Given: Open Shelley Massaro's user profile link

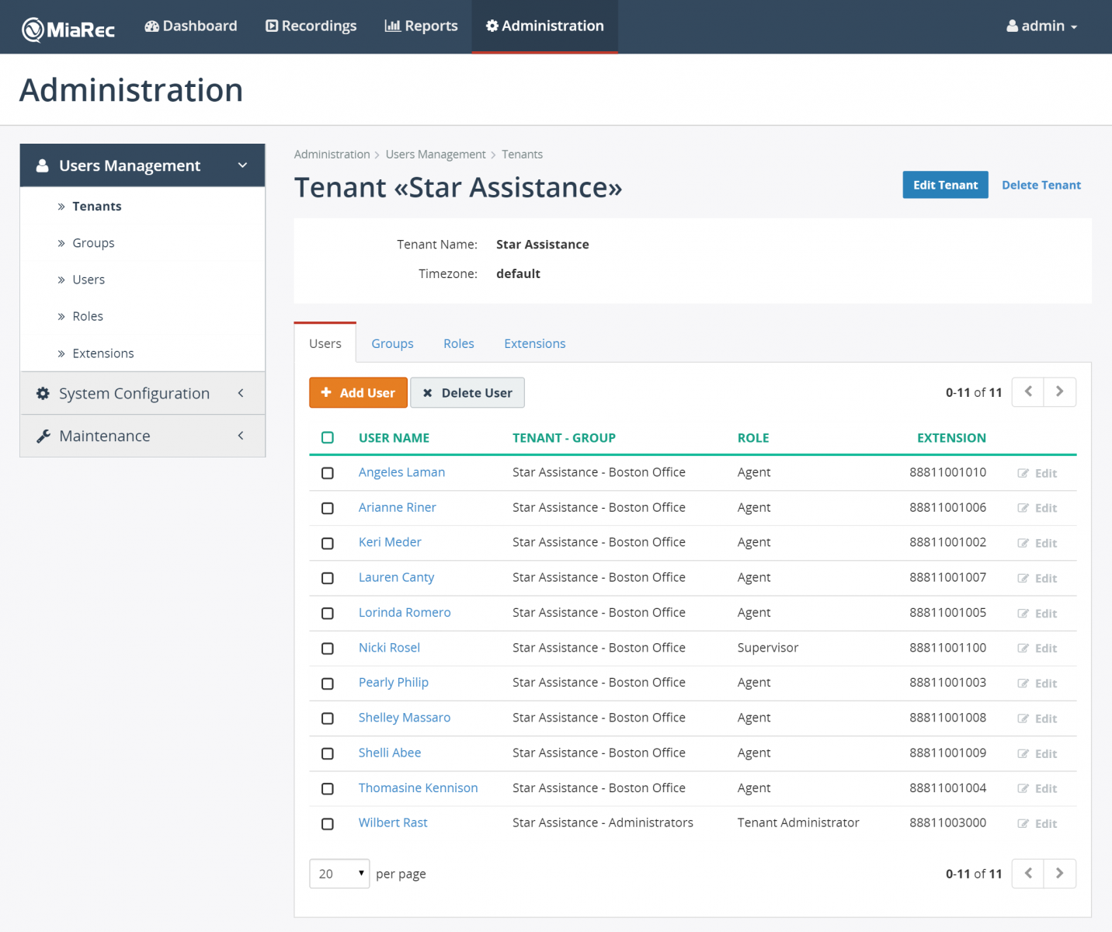Looking at the screenshot, I should 405,718.
